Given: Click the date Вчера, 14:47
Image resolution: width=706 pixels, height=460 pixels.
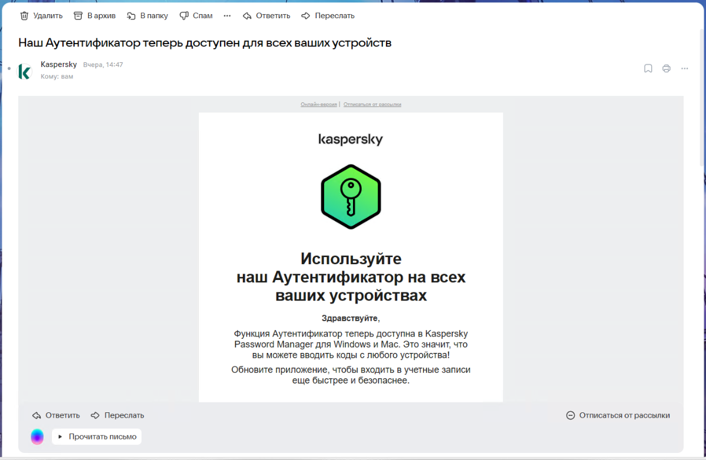Looking at the screenshot, I should click(x=103, y=65).
